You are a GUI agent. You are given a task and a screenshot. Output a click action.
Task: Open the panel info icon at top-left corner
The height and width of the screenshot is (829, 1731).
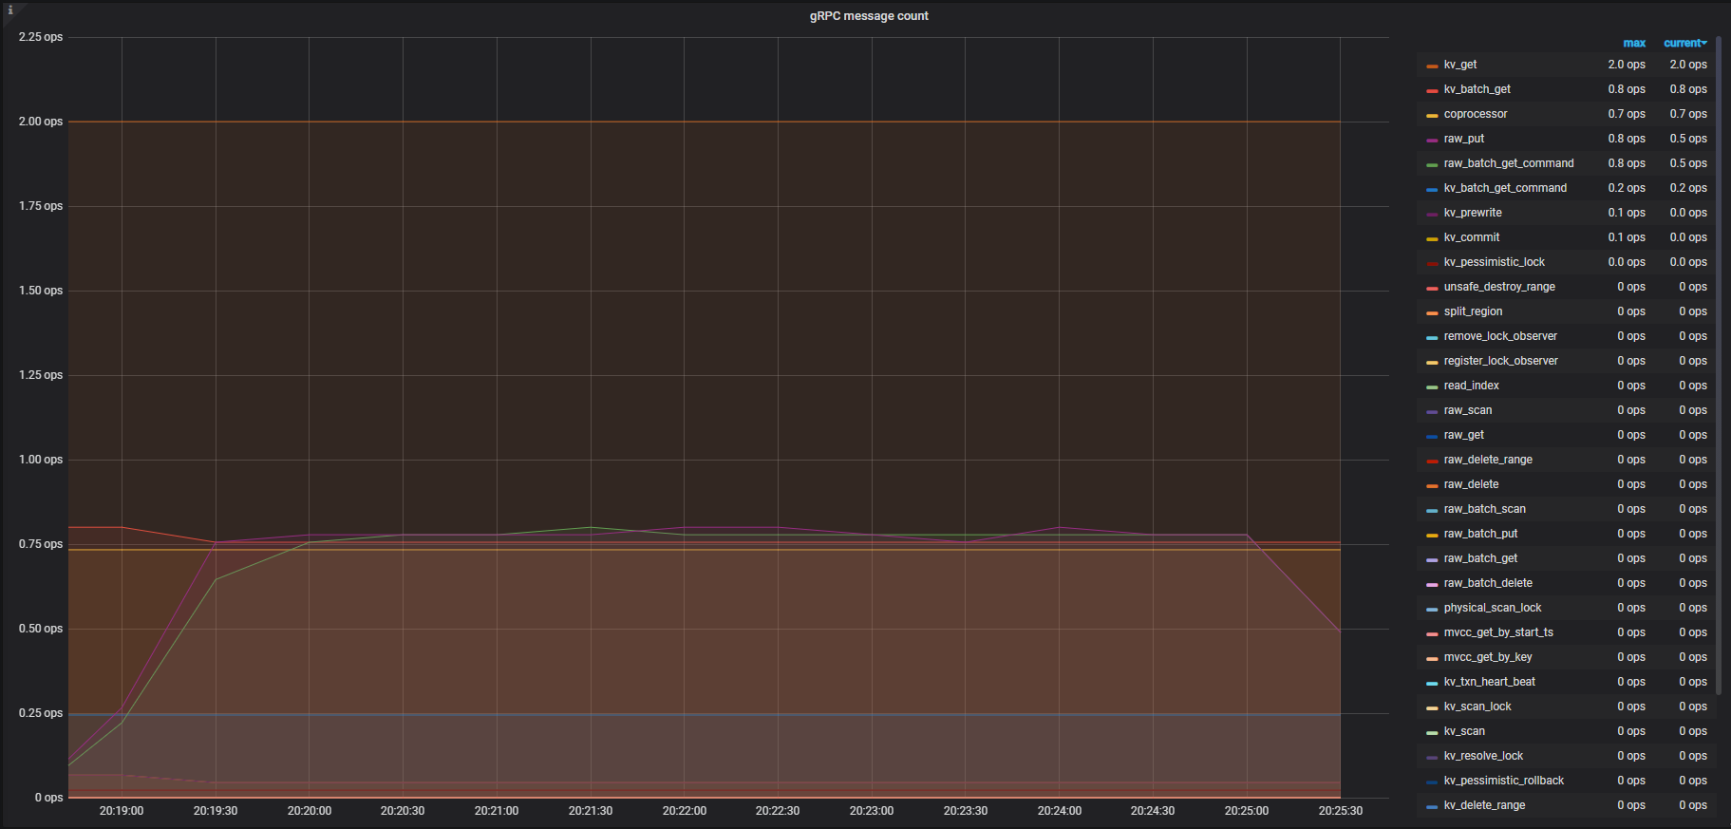coord(10,9)
